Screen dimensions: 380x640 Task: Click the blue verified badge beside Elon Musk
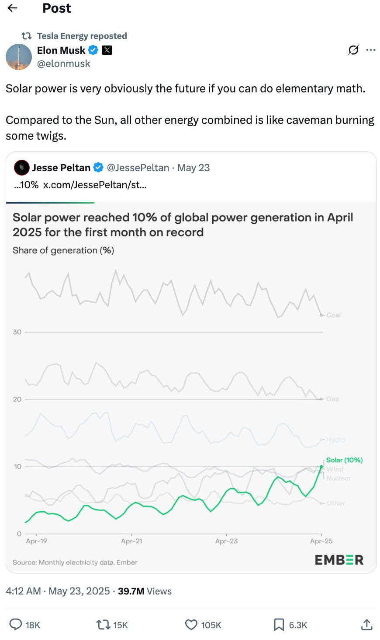93,50
